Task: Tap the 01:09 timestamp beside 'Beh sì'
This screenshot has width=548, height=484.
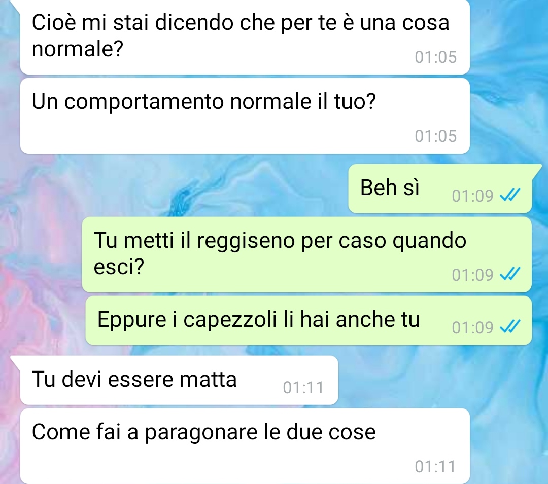Action: click(472, 196)
